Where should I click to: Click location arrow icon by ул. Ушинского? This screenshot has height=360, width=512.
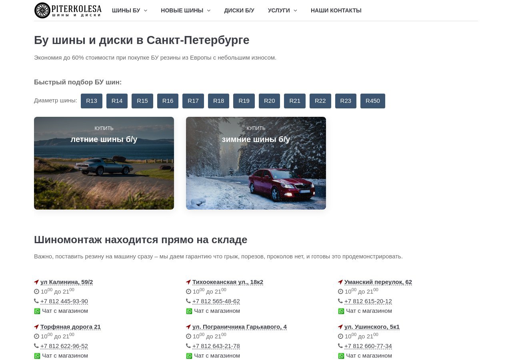coord(340,327)
